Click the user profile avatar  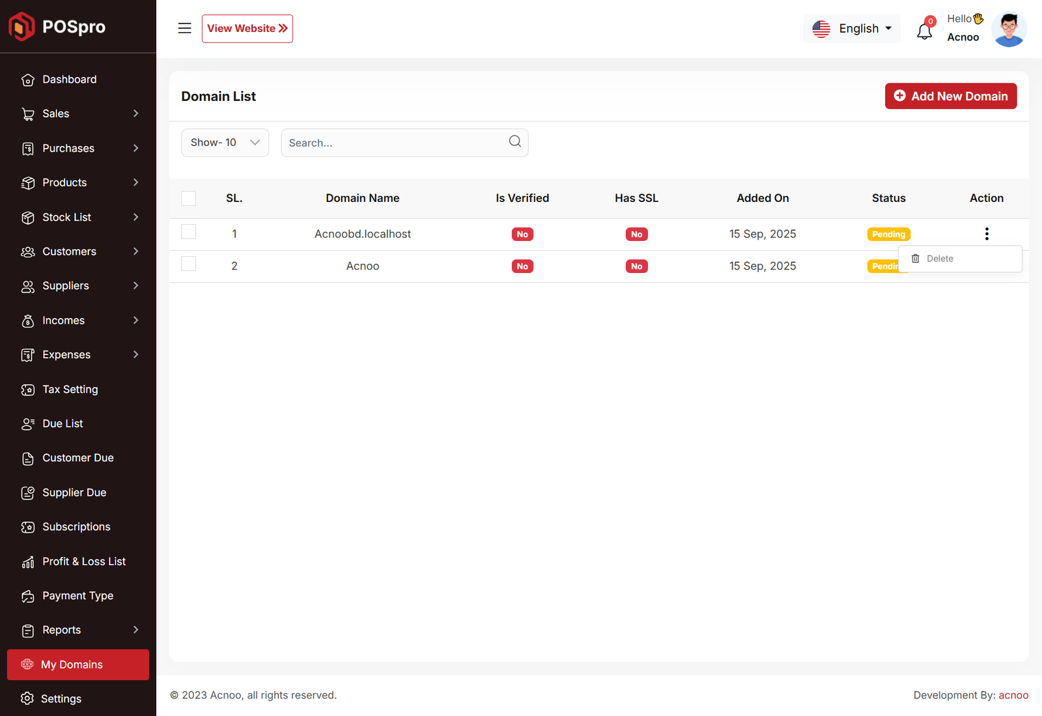point(1009,29)
